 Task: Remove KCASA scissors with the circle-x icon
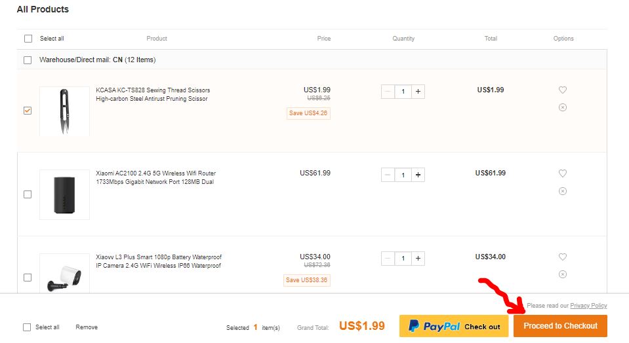coord(562,107)
